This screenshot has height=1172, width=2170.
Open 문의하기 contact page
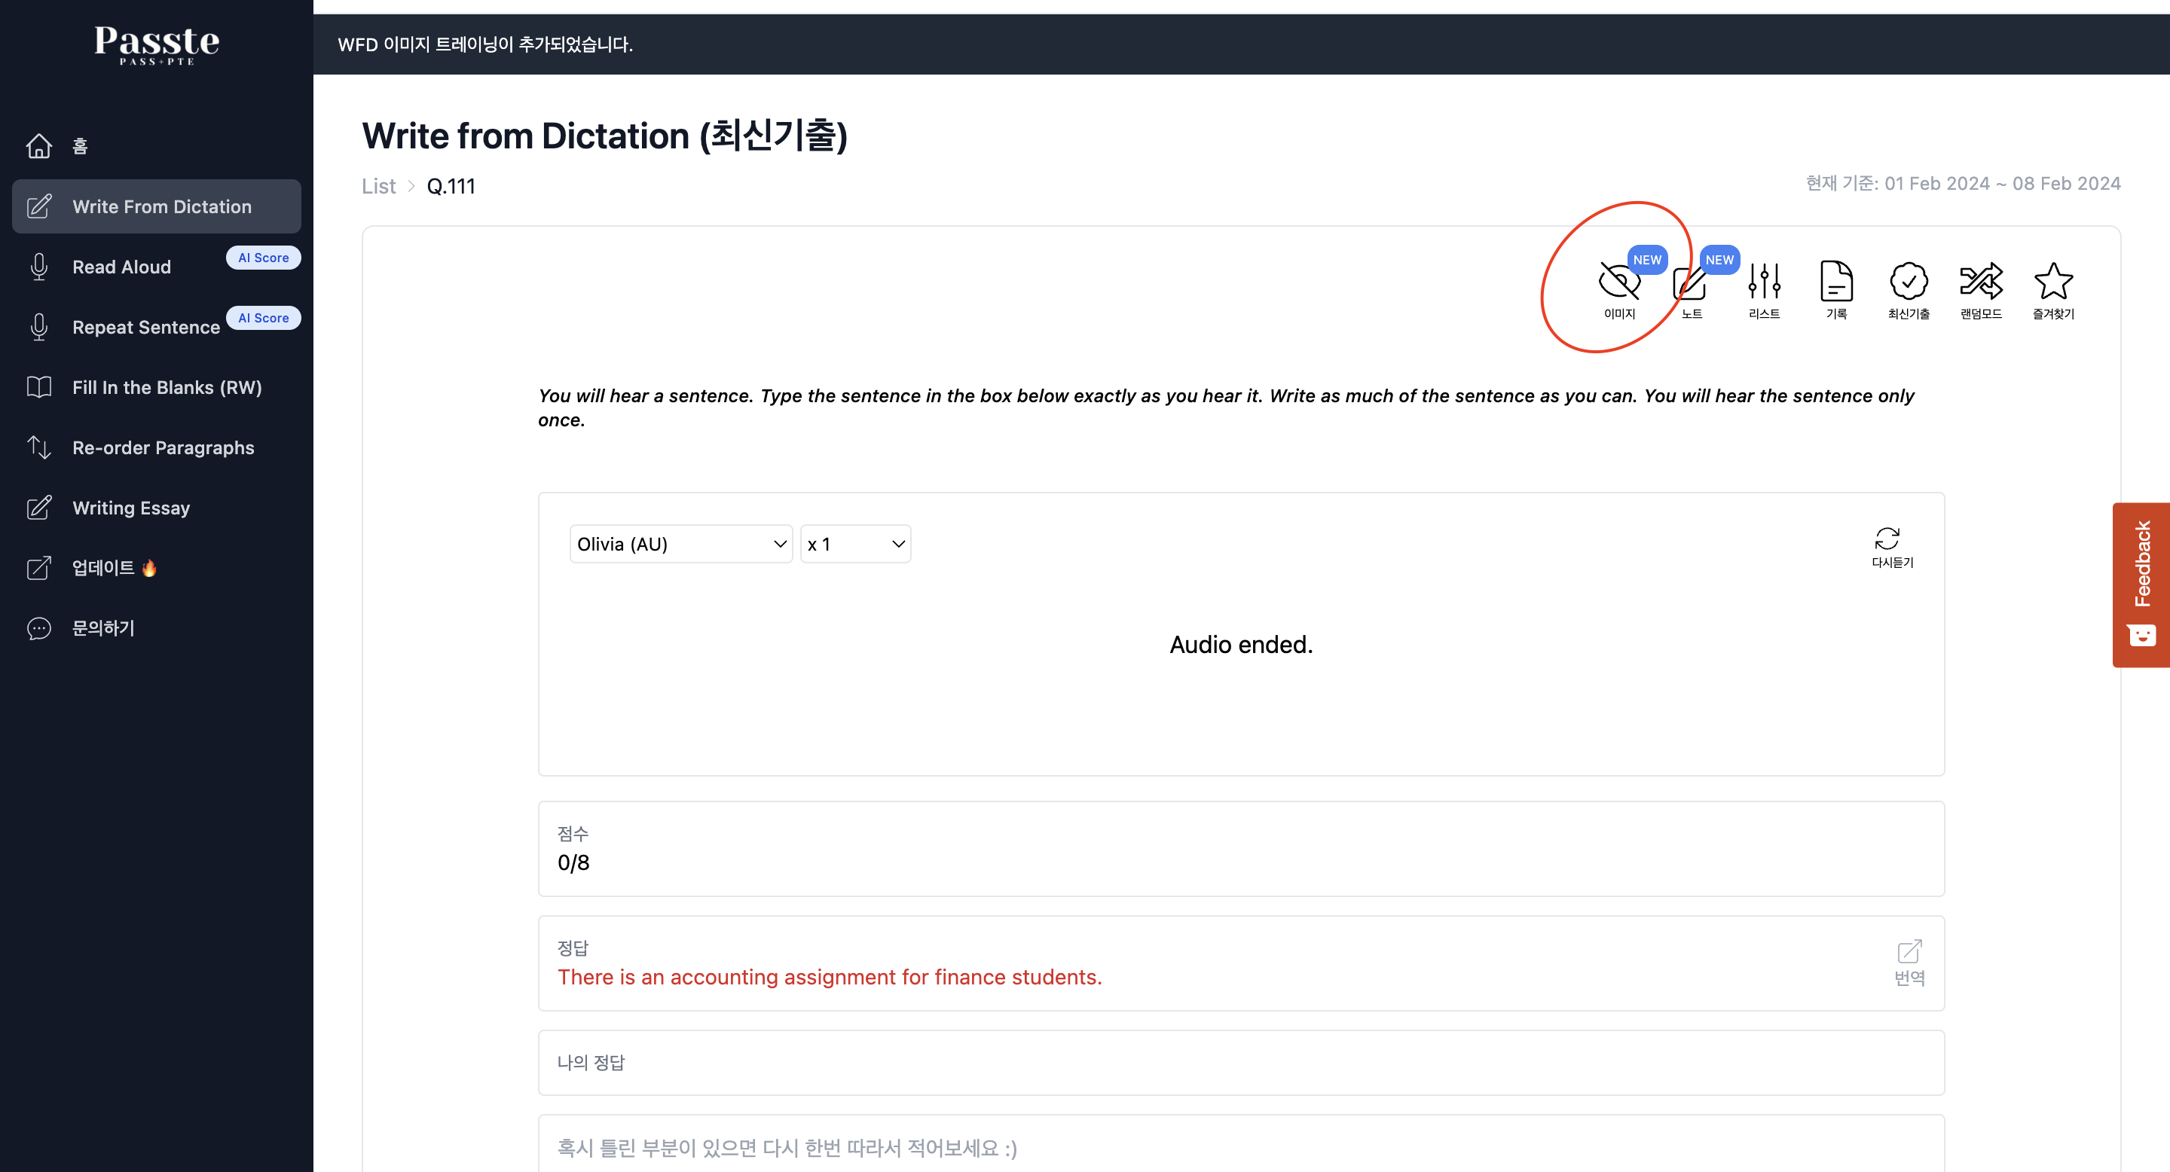tap(102, 628)
